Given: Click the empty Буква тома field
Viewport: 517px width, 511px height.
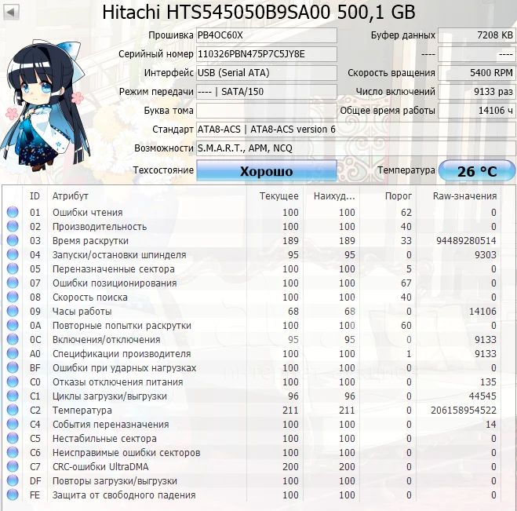Looking at the screenshot, I should click(x=267, y=111).
